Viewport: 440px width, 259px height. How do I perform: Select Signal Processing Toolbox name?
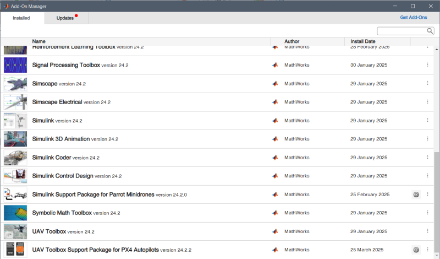point(66,65)
